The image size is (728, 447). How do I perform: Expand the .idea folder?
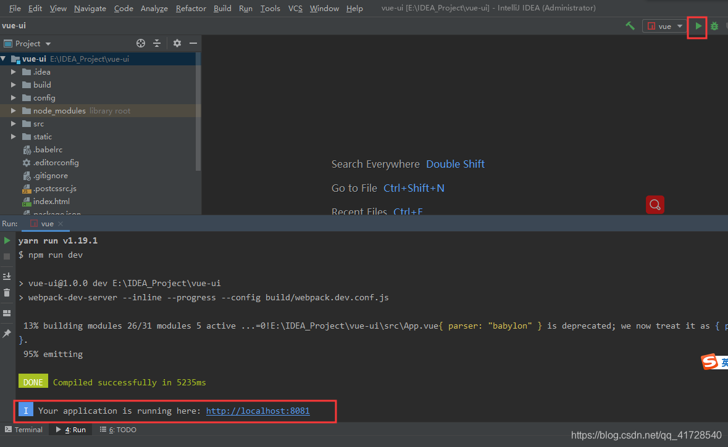[x=14, y=72]
